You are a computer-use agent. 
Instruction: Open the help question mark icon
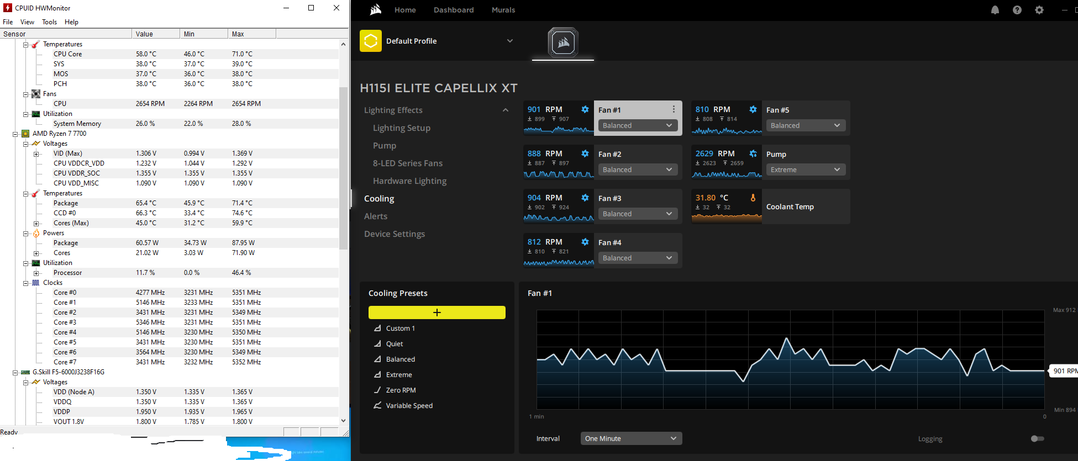[x=1017, y=10]
